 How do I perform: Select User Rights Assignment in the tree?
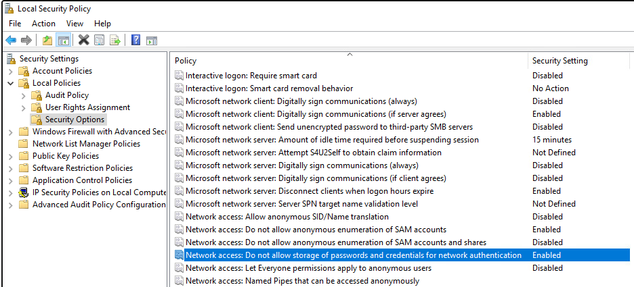pyautogui.click(x=87, y=107)
